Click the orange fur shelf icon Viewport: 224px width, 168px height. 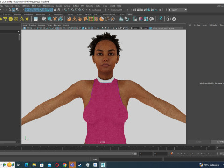click(x=80, y=19)
